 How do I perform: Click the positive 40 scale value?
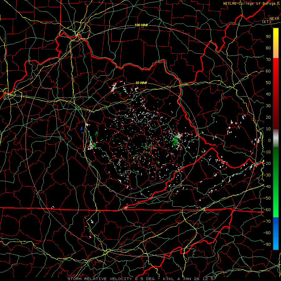(x=268, y=94)
